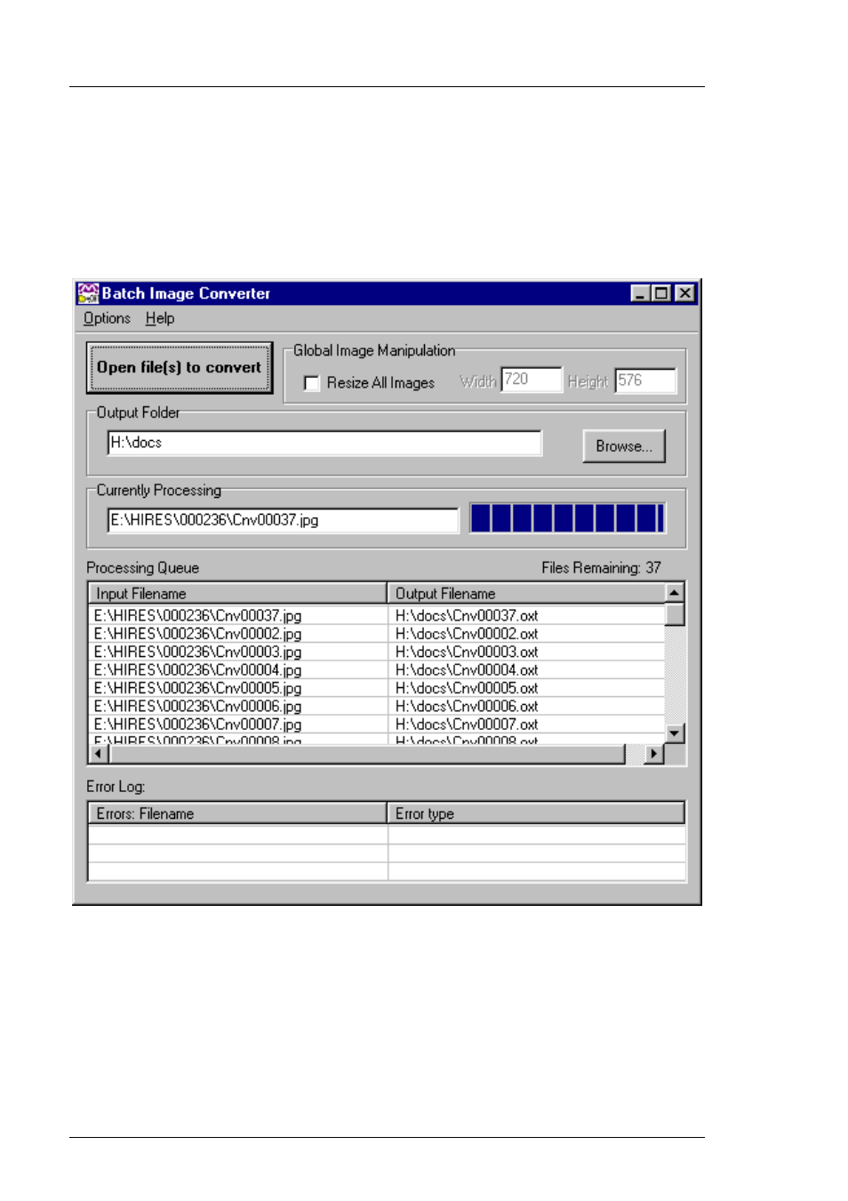This screenshot has height=1201, width=848.
Task: Click the Error type column header
Action: pyautogui.click(x=536, y=813)
